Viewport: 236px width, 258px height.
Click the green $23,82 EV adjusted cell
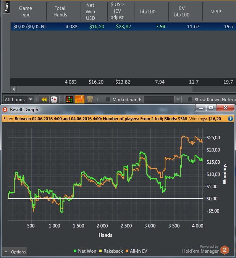click(123, 26)
